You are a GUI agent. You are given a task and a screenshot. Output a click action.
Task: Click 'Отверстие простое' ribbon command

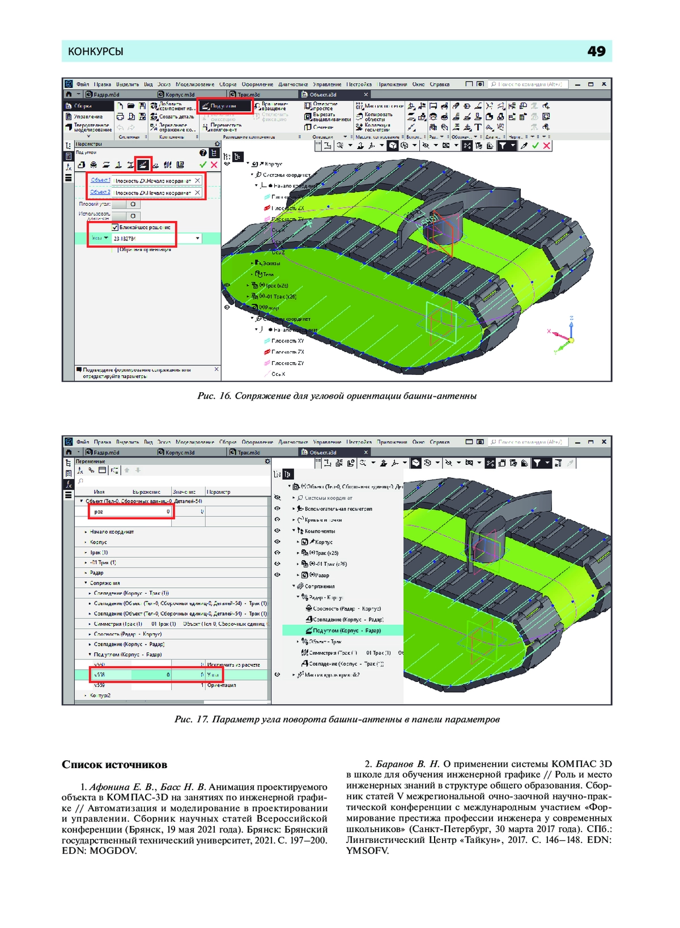(x=321, y=106)
